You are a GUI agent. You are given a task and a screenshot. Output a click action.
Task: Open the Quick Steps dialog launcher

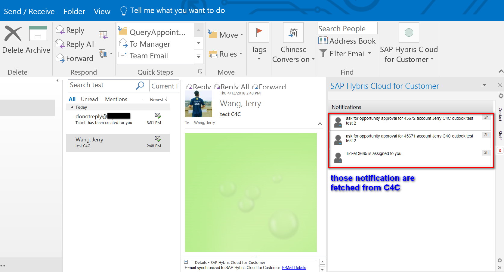[200, 72]
